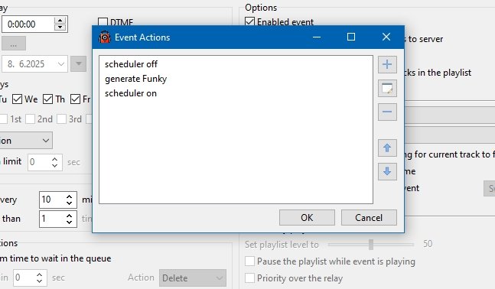Select the 'scheduler off' list entry
Screen dimensions: 495x289
point(131,64)
